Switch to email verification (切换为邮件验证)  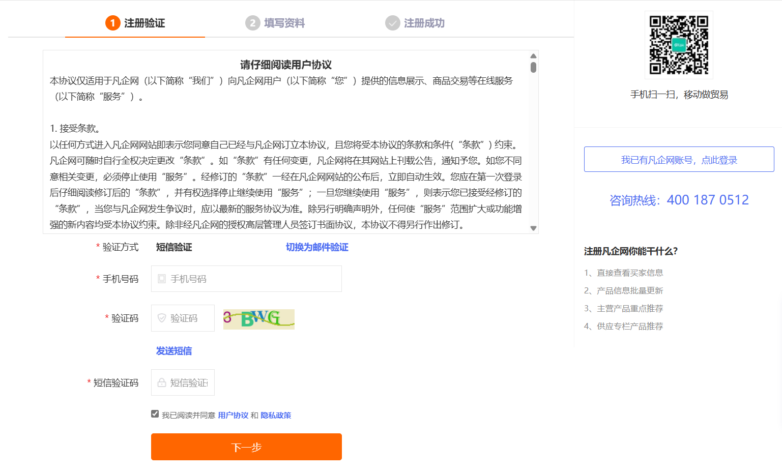[x=317, y=247]
